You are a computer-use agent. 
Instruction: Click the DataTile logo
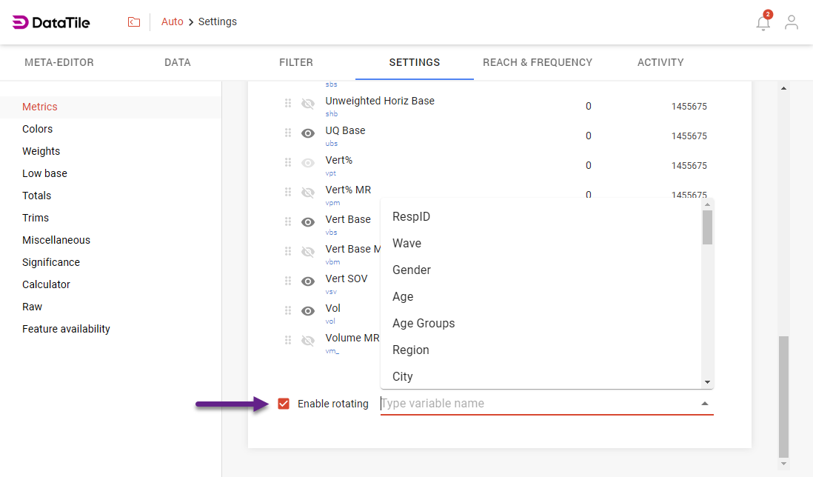[x=50, y=21]
